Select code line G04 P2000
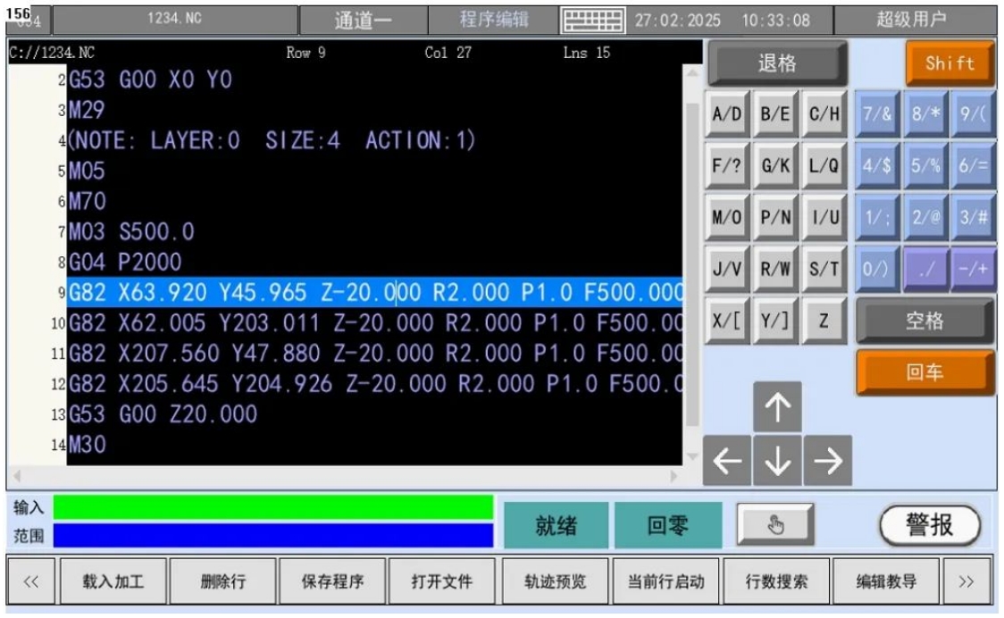This screenshot has width=1004, height=618. [125, 262]
